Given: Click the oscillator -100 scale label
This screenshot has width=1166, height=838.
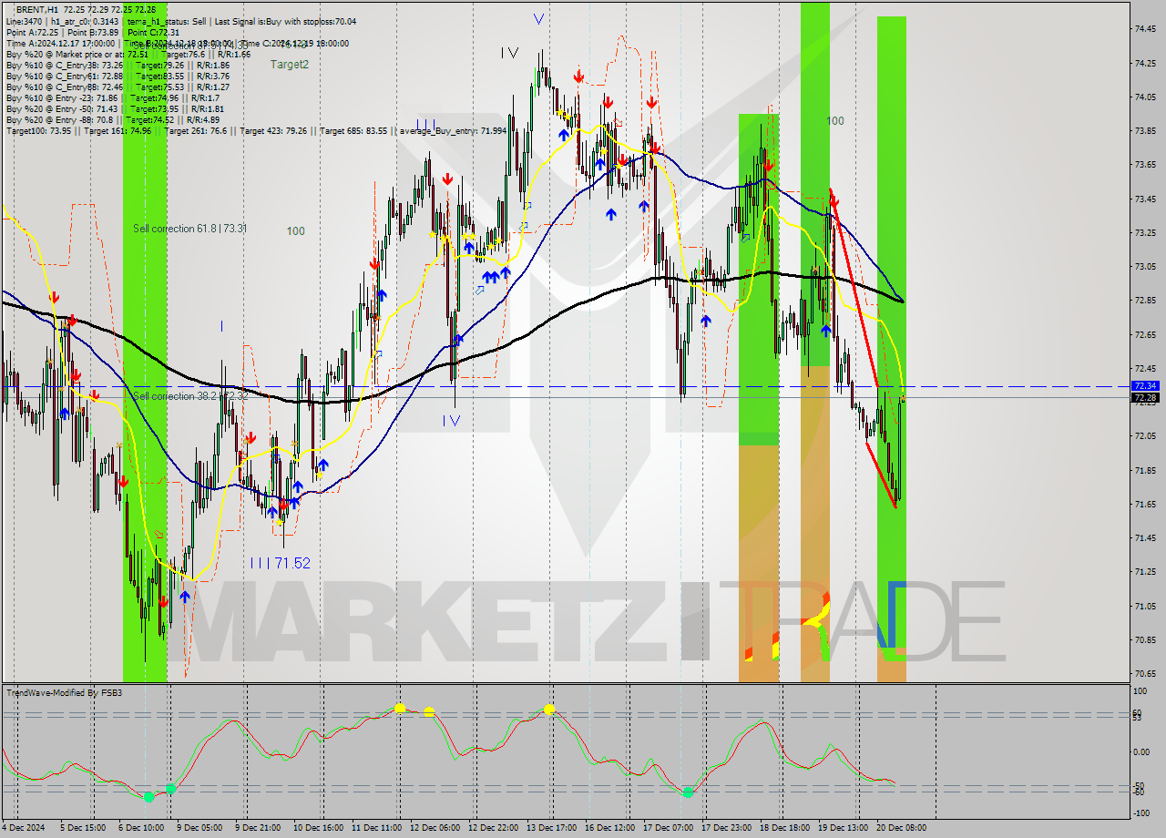Looking at the screenshot, I should tap(1142, 813).
